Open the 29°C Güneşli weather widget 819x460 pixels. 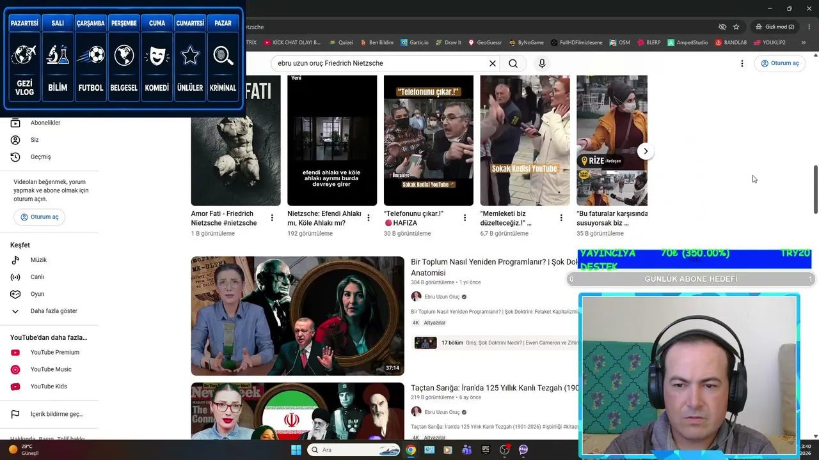point(24,450)
